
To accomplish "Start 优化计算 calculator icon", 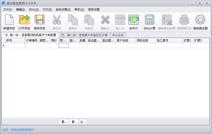I will [149, 20].
